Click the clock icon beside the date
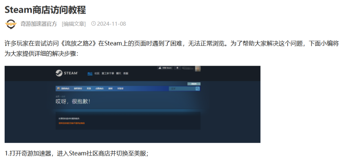 (94, 24)
